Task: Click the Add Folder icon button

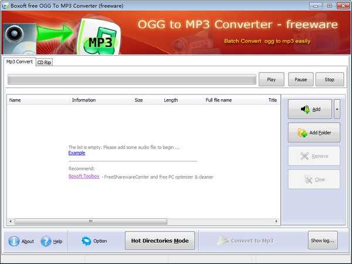Action: [x=303, y=133]
